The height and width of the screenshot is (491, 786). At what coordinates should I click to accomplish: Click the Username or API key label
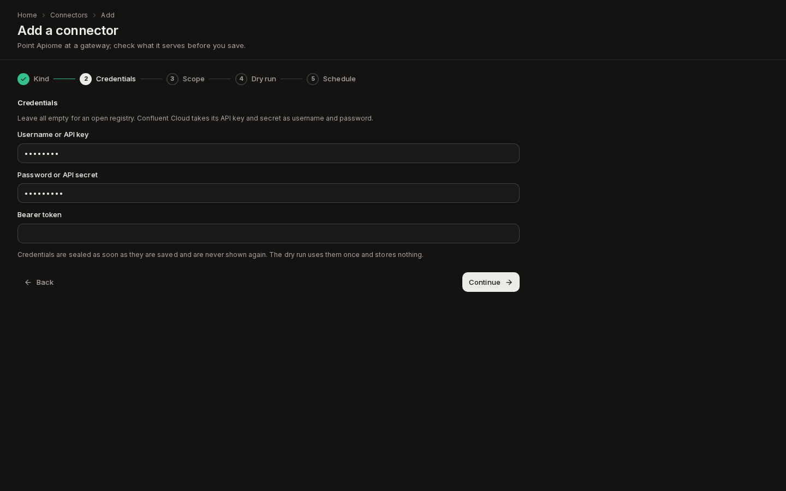pyautogui.click(x=53, y=135)
